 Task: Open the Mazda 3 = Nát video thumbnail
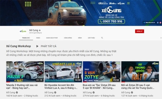(25, 72)
